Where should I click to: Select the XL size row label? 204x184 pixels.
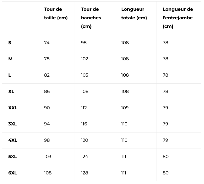pyautogui.click(x=11, y=91)
